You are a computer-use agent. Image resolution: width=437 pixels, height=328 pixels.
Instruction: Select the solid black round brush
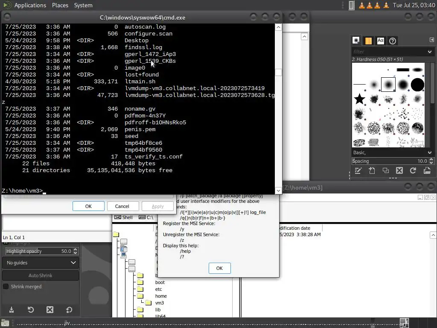417,85
